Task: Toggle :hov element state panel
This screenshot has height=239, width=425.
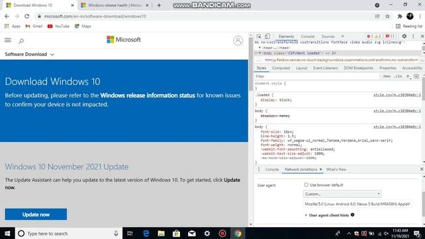Action: pos(386,76)
